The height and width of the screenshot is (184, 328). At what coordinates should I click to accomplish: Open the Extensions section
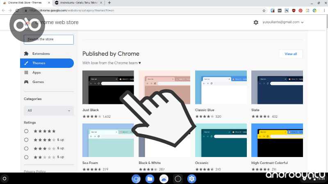41,54
